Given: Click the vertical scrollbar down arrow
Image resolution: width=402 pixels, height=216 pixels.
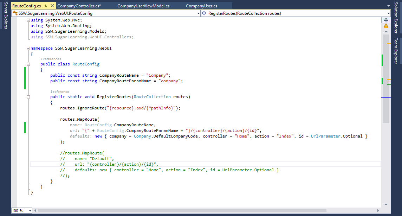Looking at the screenshot, I should 386,204.
